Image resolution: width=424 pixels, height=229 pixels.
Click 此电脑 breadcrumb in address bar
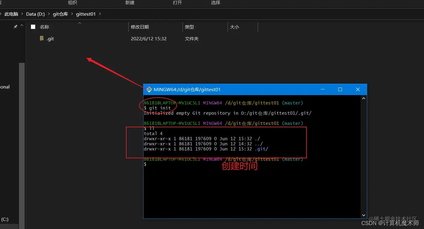click(11, 14)
